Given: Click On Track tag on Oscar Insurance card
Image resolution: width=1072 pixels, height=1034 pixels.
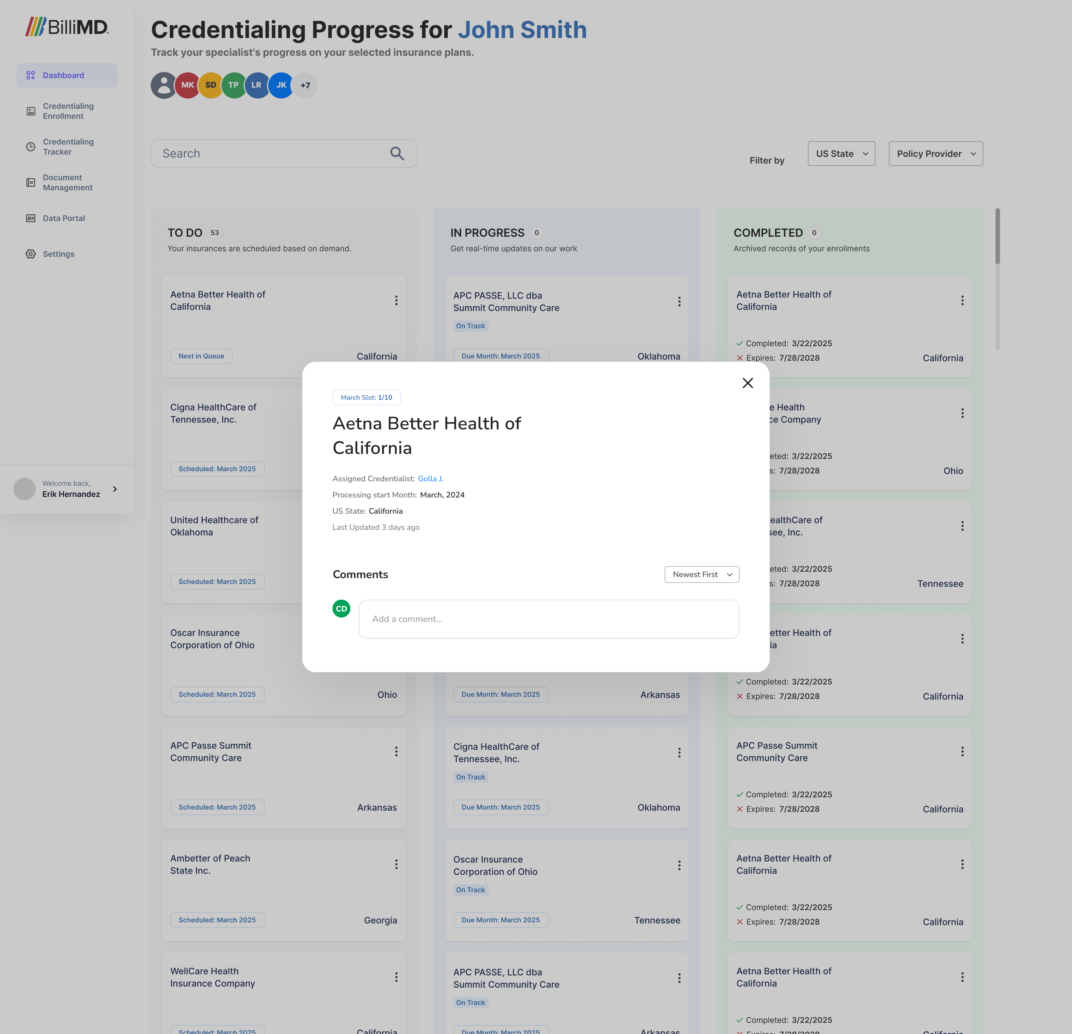Looking at the screenshot, I should tap(470, 890).
